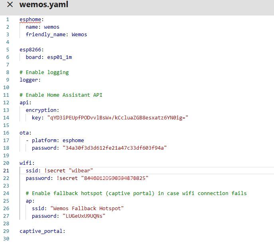This screenshot has width=274, height=246.
Task: Click inside the OTA password string
Action: 114,148
